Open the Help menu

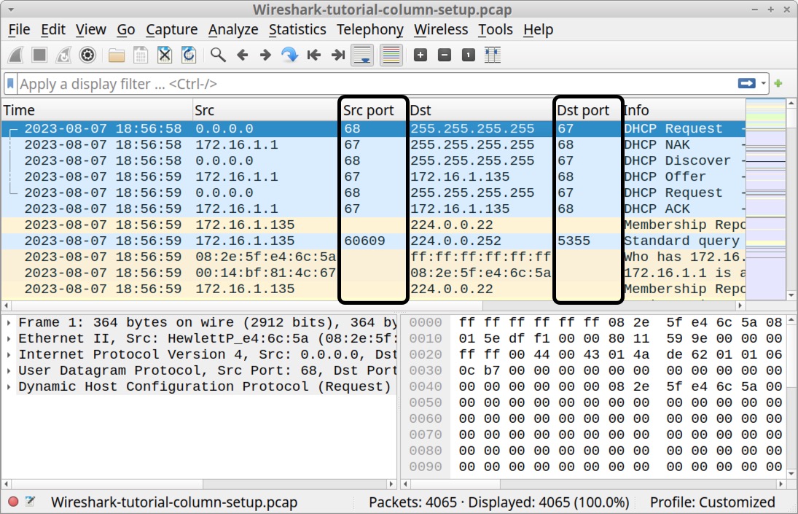[538, 29]
